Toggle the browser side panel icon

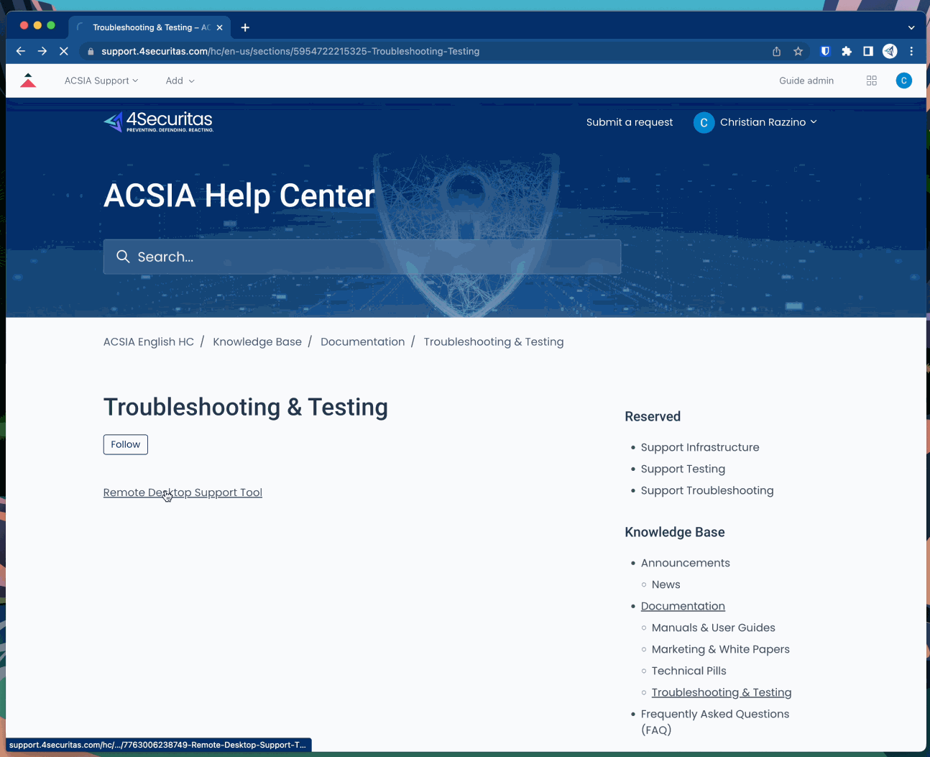[868, 51]
